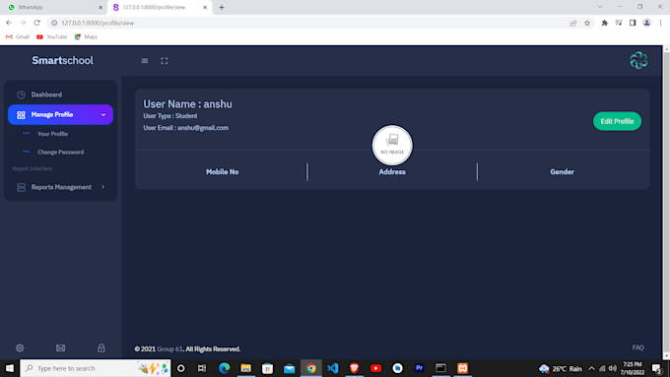670x377 pixels.
Task: Click the Manage Profile grid icon
Action: click(21, 115)
